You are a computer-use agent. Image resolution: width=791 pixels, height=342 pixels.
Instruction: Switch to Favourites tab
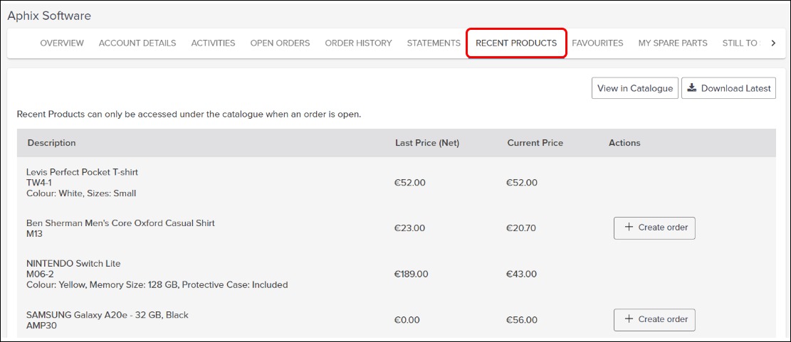597,43
